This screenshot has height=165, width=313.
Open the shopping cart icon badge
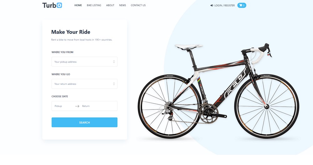pos(242,5)
